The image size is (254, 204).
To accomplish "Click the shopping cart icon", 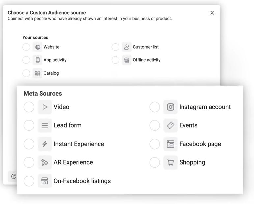I will click(170, 162).
